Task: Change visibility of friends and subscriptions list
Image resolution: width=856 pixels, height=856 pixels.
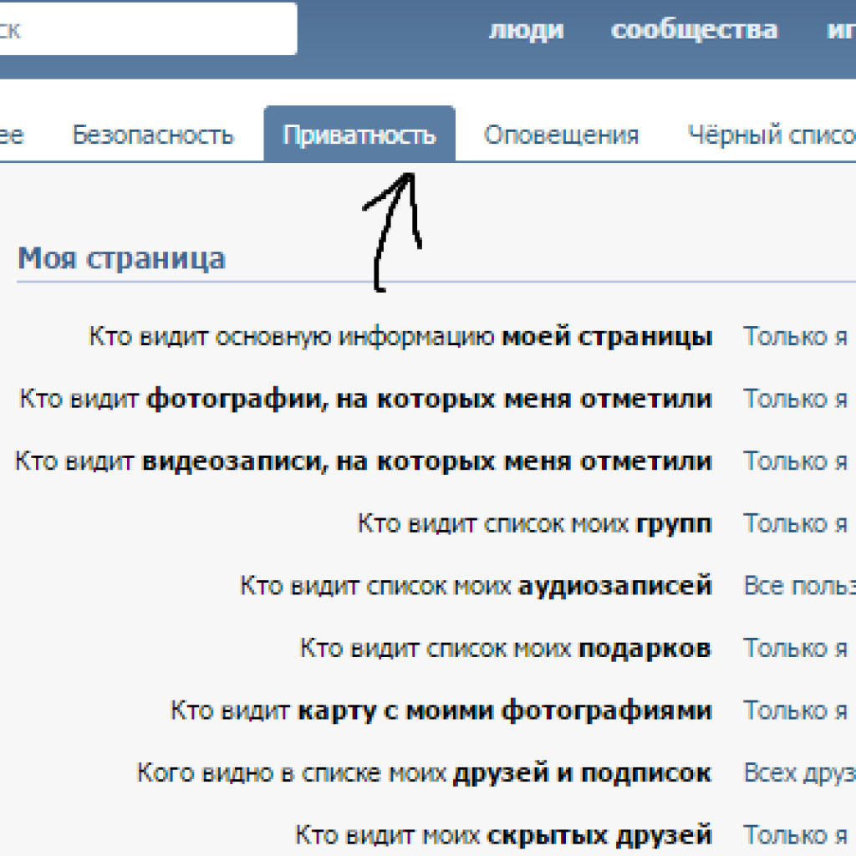Action: pos(798,772)
